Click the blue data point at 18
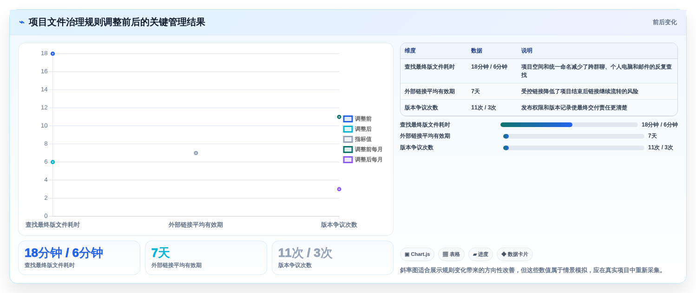 click(x=53, y=54)
